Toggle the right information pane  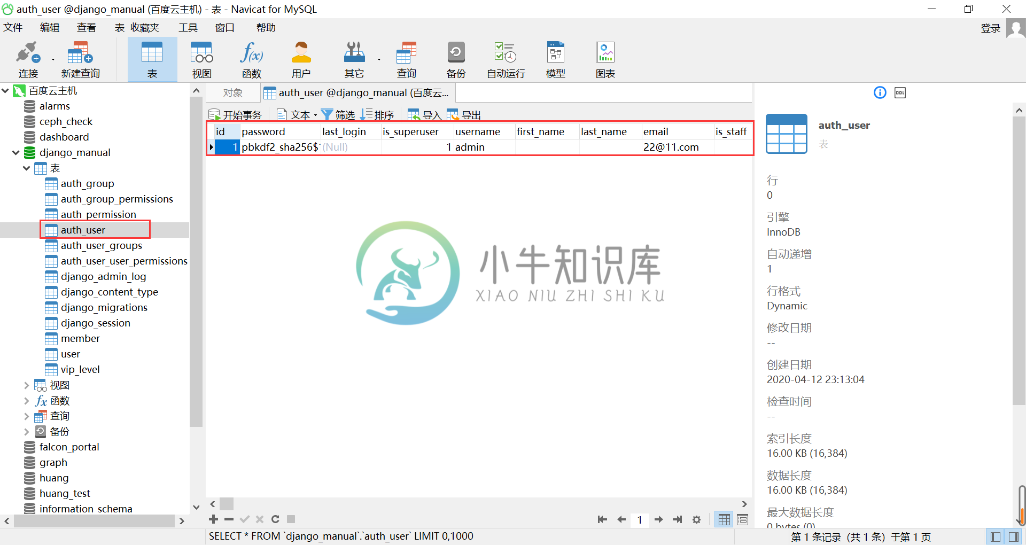(x=1013, y=537)
